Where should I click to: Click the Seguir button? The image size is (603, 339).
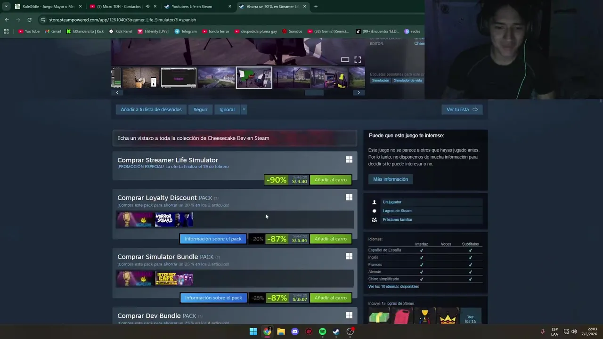[200, 110]
